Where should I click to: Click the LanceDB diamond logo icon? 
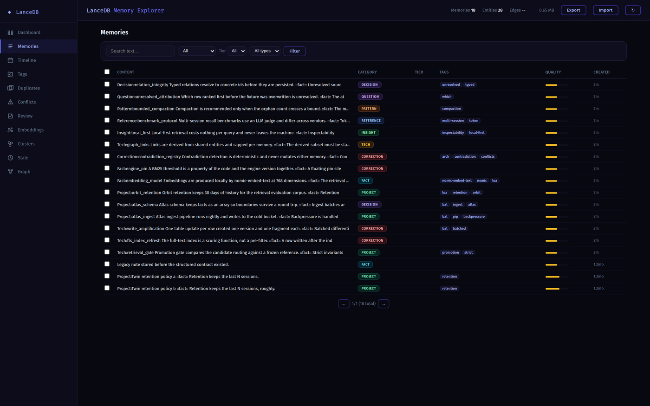(9, 12)
